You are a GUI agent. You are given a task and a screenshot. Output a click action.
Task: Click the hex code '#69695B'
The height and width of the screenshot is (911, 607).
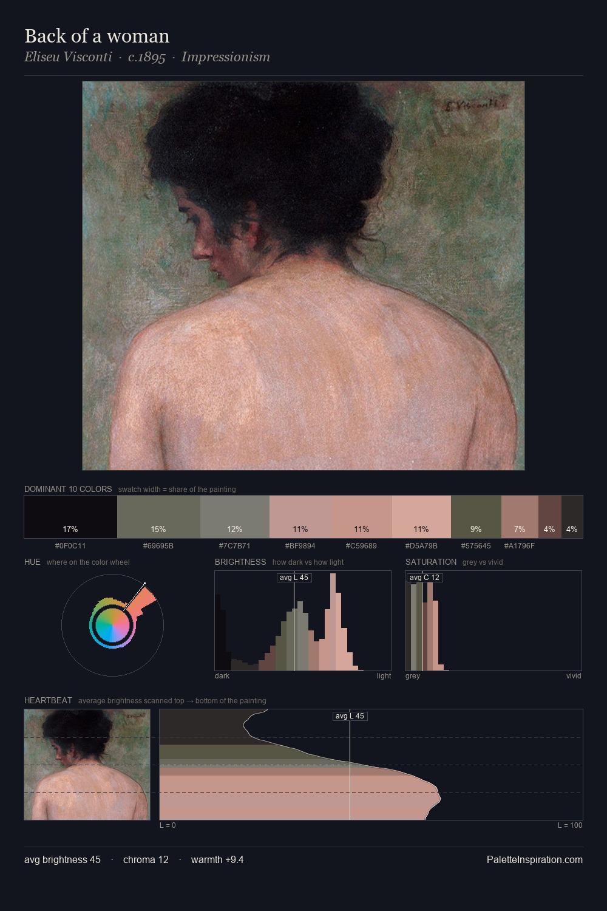pyautogui.click(x=158, y=546)
